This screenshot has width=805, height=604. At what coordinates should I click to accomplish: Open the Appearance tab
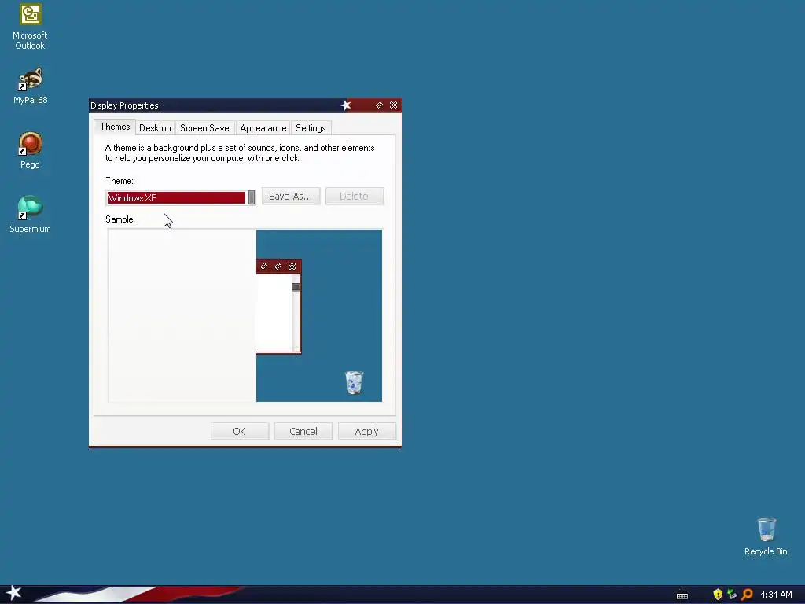[x=263, y=128]
